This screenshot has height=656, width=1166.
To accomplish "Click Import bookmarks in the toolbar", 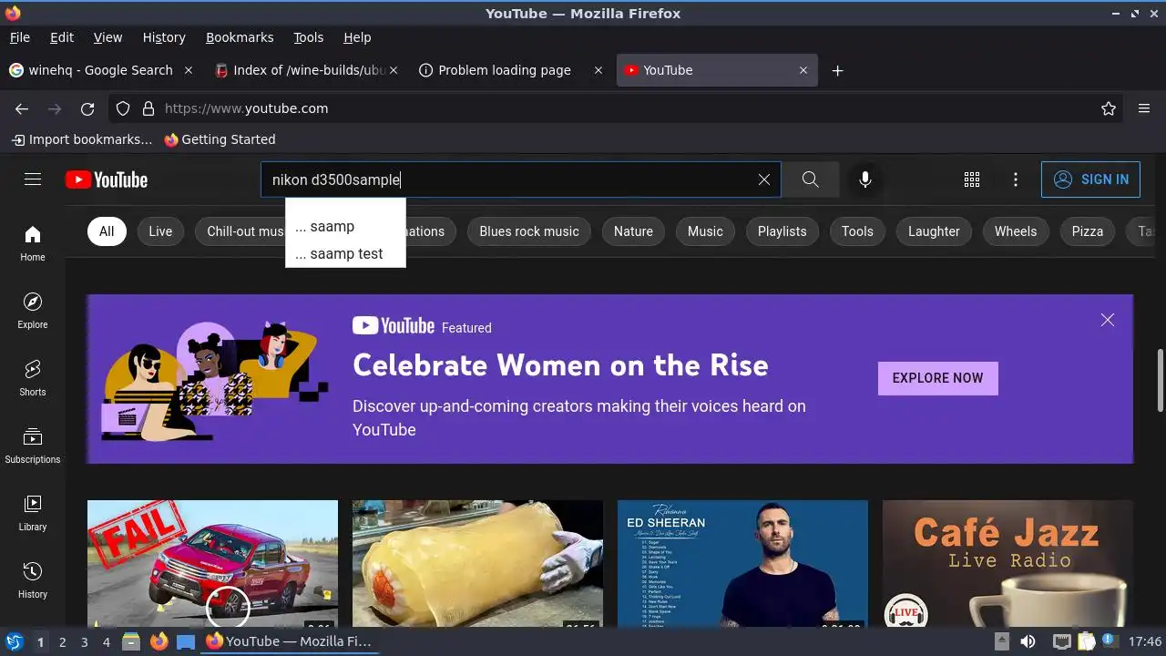I will [x=82, y=139].
